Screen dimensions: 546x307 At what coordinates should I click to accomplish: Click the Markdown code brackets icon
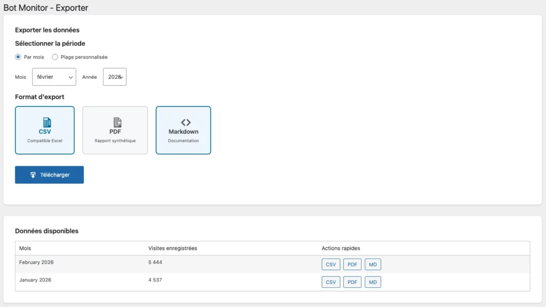[186, 122]
